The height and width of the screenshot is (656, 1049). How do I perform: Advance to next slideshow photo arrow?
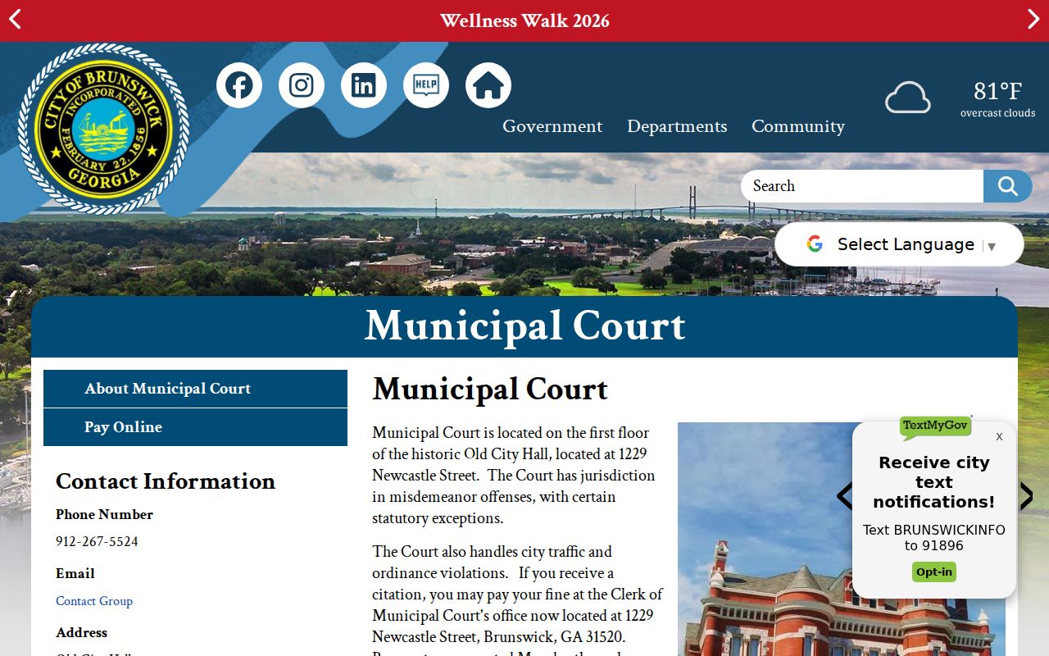coord(1026,496)
